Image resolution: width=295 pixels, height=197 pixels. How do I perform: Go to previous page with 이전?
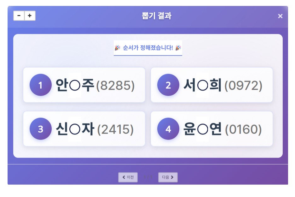[128, 177]
